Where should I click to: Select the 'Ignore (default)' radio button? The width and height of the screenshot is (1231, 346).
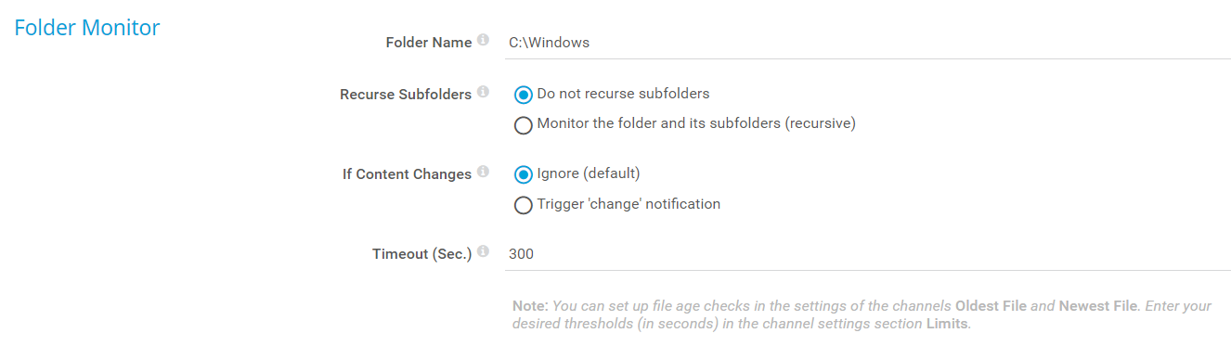pyautogui.click(x=524, y=174)
